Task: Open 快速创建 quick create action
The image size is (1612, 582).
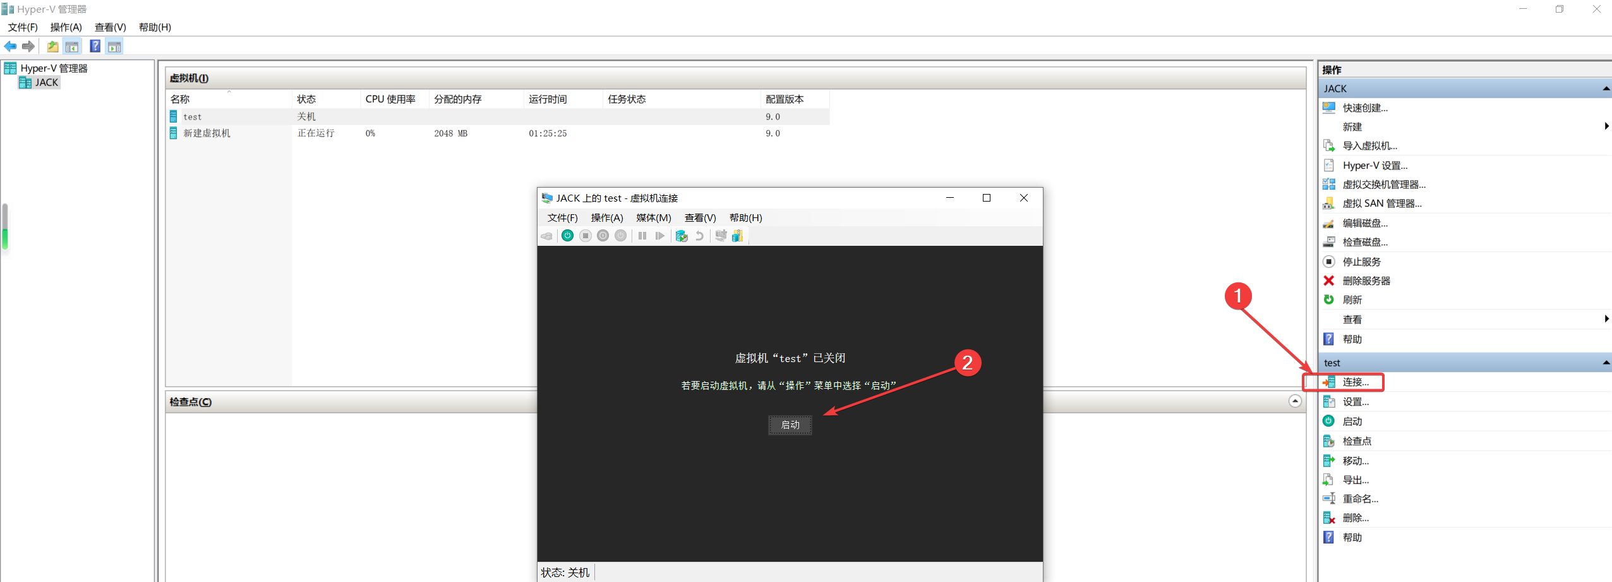Action: pyautogui.click(x=1365, y=108)
